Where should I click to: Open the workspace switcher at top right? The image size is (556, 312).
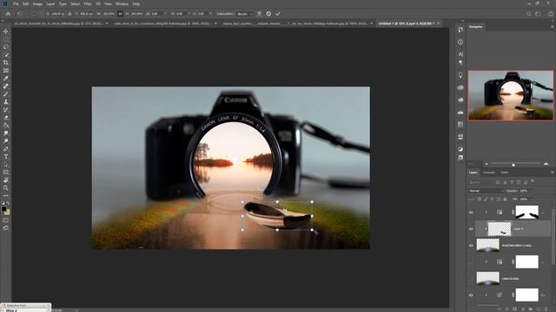tap(539, 14)
